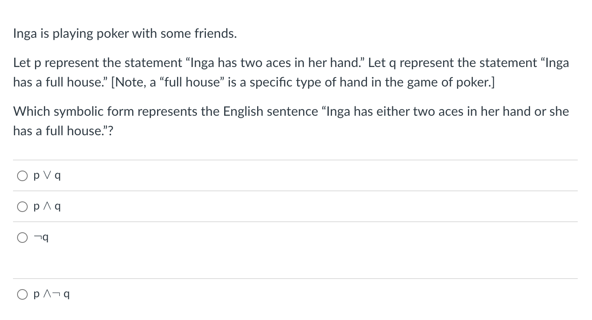This screenshot has height=320, width=592.
Task: Click "Inga is playing poker with some friends."
Action: tap(125, 34)
